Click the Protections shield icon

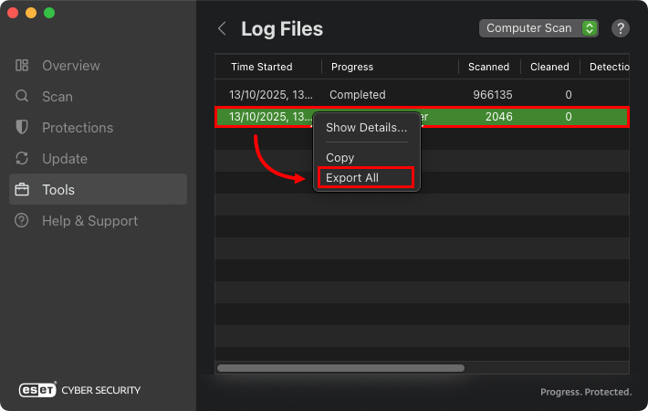[x=22, y=128]
